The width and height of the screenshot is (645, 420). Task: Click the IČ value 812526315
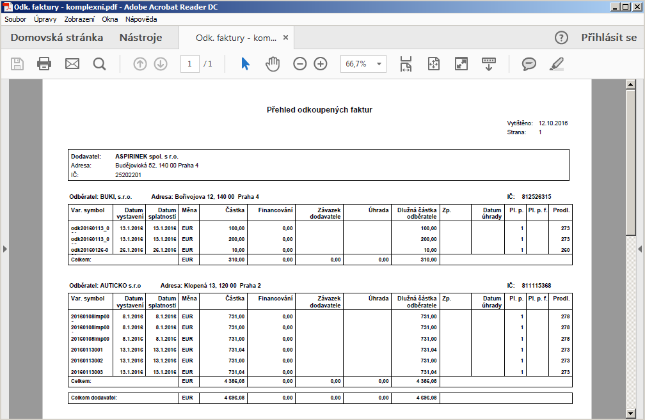[x=536, y=197]
